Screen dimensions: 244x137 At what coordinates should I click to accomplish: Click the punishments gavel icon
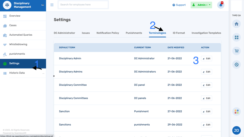[5, 54]
